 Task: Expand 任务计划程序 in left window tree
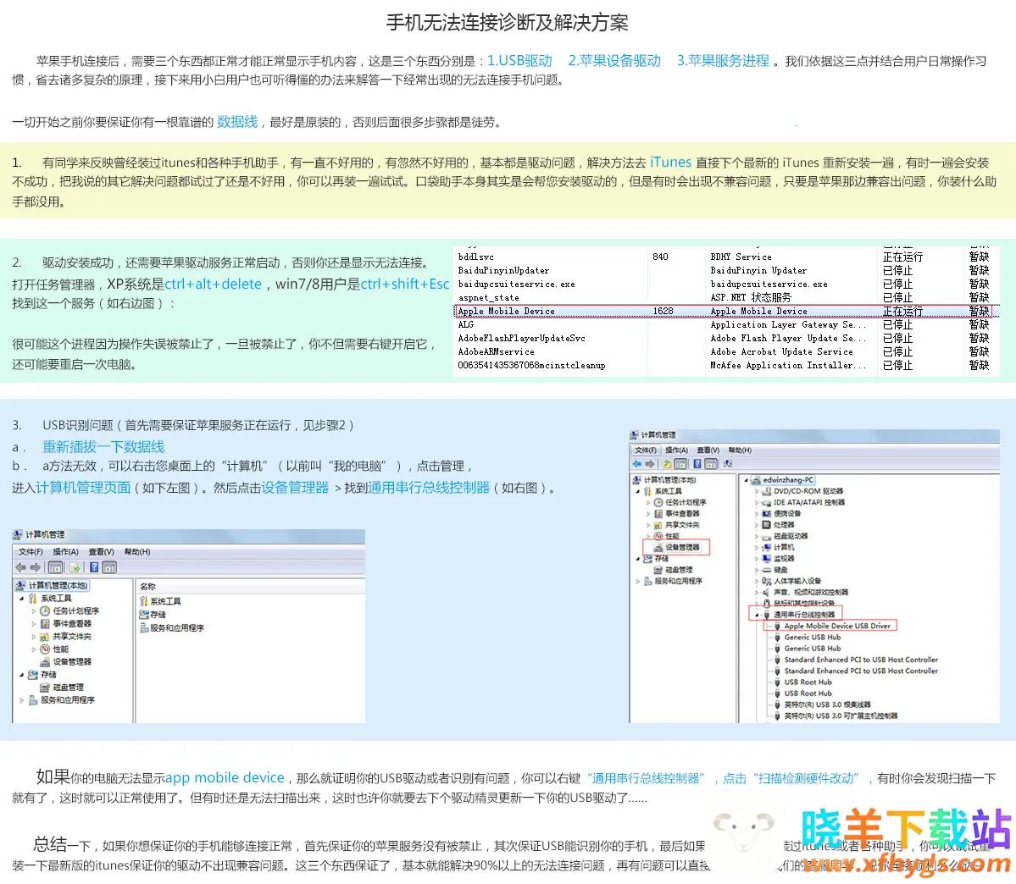pyautogui.click(x=34, y=611)
